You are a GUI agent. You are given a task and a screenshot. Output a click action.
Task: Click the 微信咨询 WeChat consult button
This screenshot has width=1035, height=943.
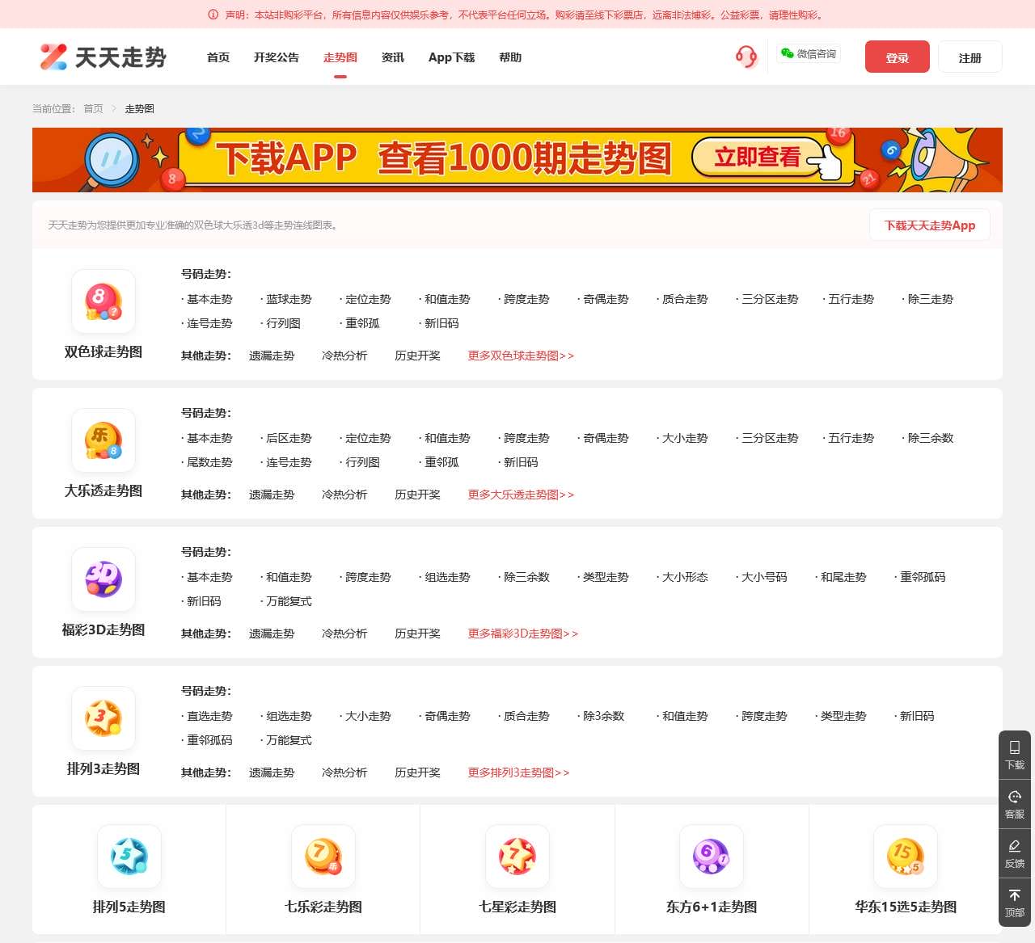point(808,53)
